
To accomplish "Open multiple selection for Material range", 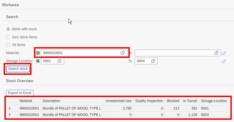I will 224,53.
